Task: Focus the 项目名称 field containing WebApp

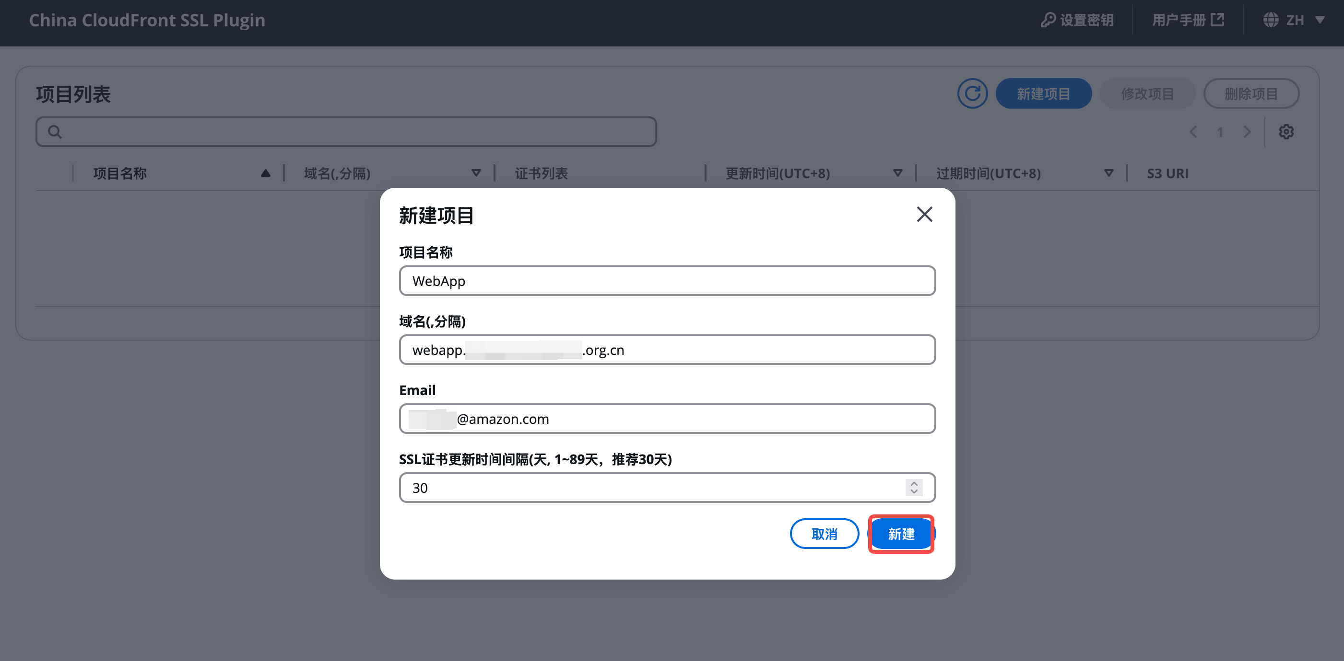Action: (x=667, y=281)
